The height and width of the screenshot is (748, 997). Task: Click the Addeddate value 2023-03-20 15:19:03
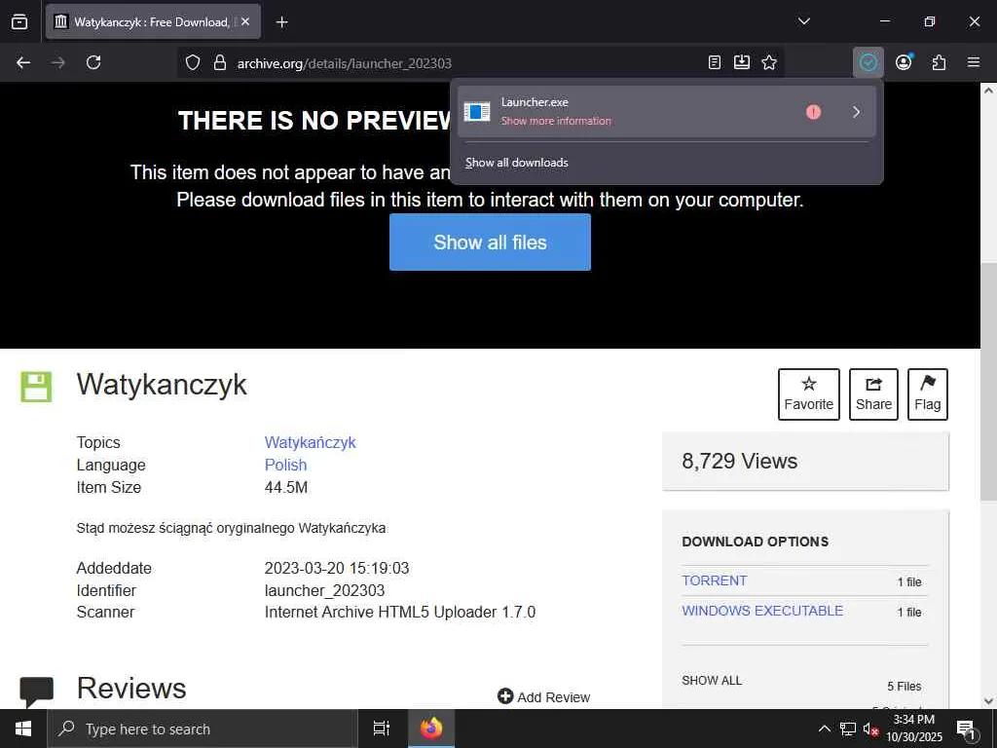(x=336, y=568)
